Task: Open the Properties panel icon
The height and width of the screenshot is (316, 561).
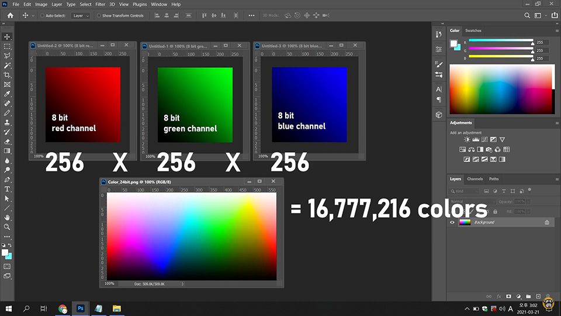Action: coord(439,49)
